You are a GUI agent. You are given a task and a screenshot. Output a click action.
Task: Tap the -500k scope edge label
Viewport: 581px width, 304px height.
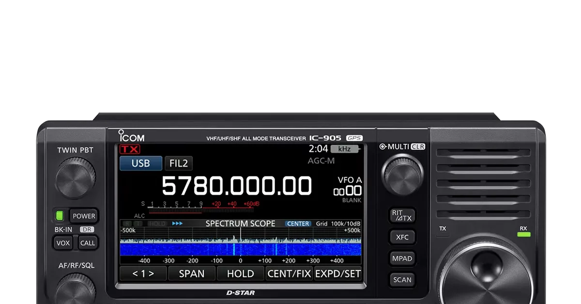pyautogui.click(x=128, y=230)
